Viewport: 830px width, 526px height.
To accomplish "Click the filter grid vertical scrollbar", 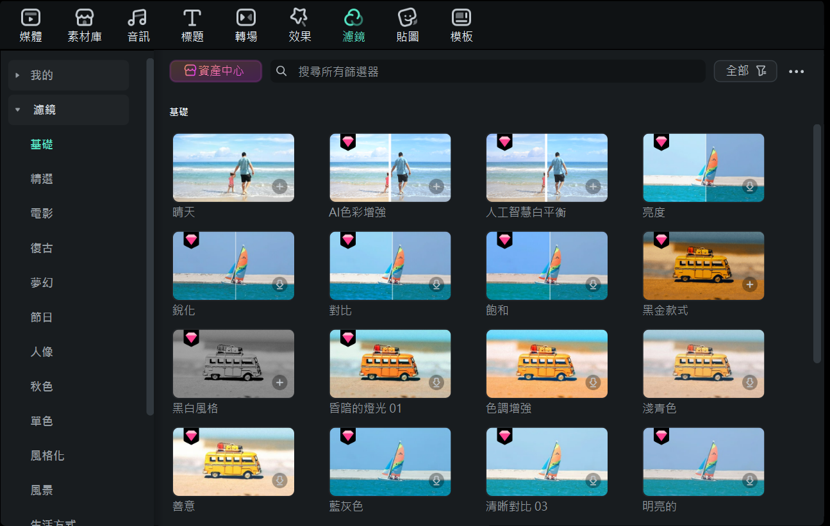I will [817, 243].
